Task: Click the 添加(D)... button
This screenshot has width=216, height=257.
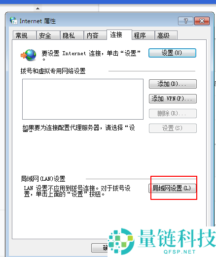Action: 173,84
